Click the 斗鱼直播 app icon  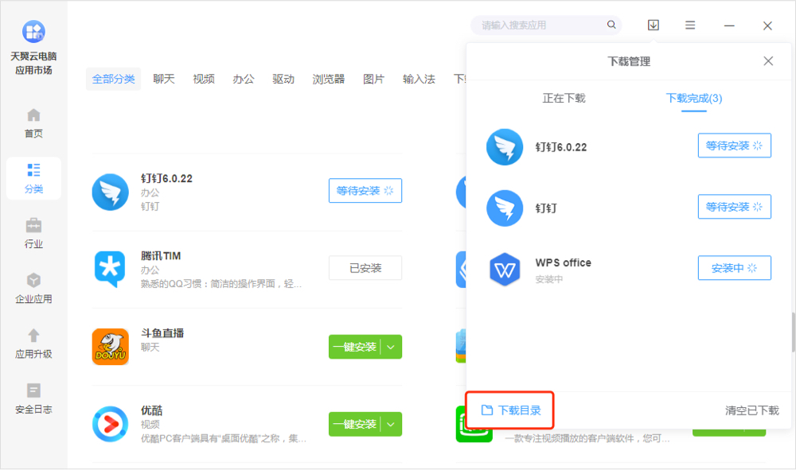[110, 347]
